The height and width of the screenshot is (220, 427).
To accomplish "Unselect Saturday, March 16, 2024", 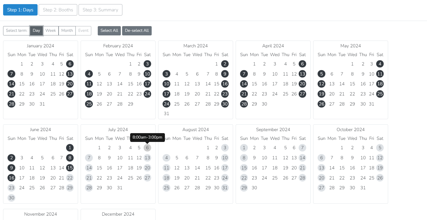I will [225, 84].
